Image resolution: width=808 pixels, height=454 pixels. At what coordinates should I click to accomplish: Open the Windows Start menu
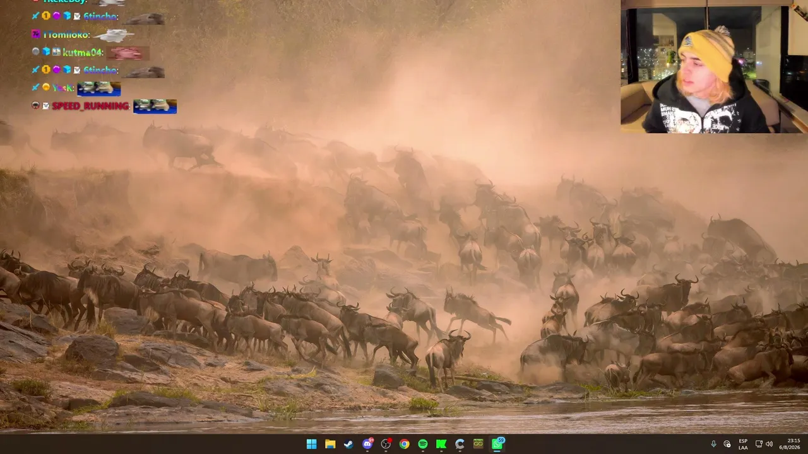(311, 444)
